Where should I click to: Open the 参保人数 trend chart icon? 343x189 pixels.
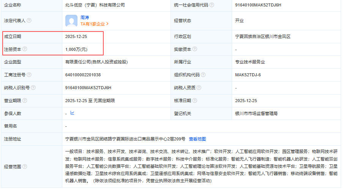coord(73,113)
